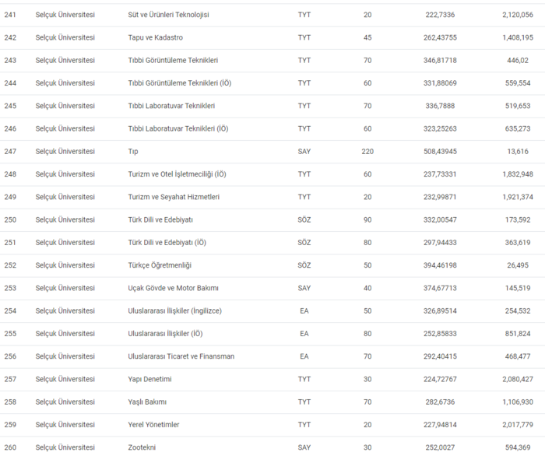
Task: Click the Süt ve Ürünleri Teknolojisi program cell
Action: [x=168, y=15]
